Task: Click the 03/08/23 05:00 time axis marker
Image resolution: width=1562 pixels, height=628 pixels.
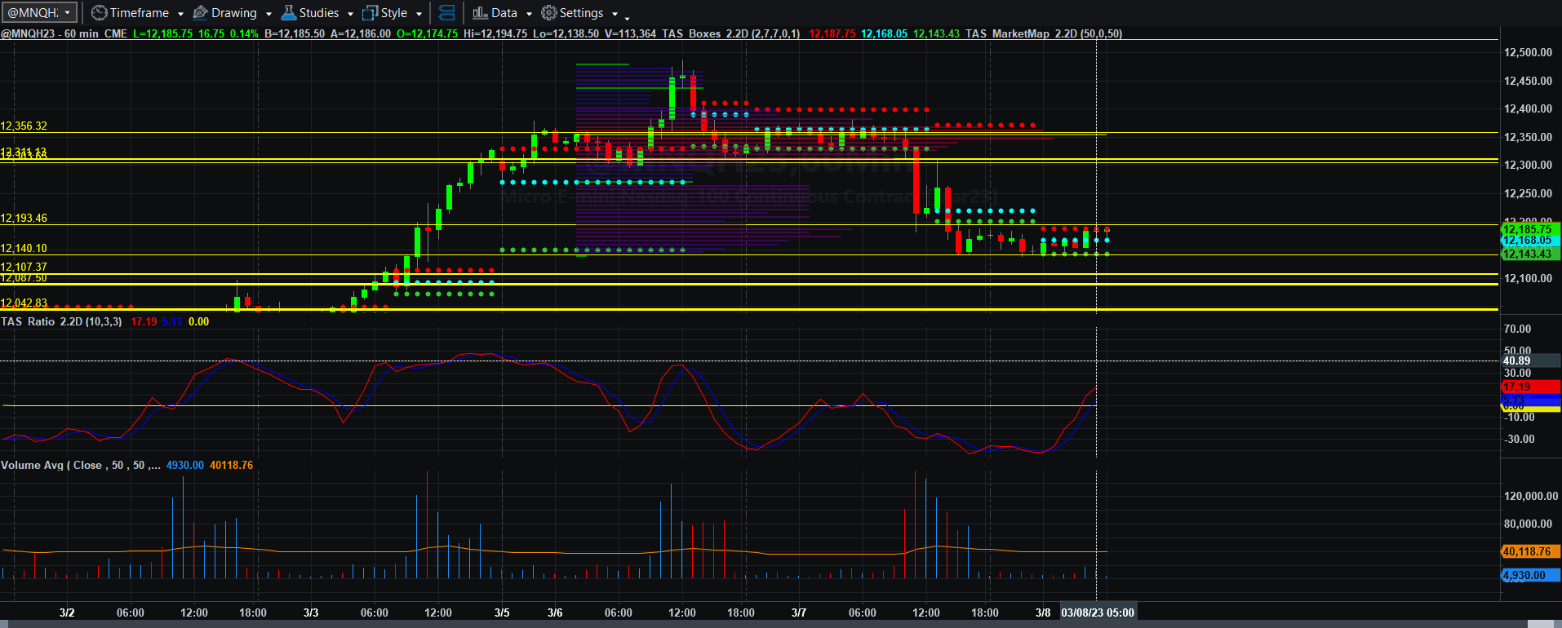Action: pyautogui.click(x=1098, y=613)
